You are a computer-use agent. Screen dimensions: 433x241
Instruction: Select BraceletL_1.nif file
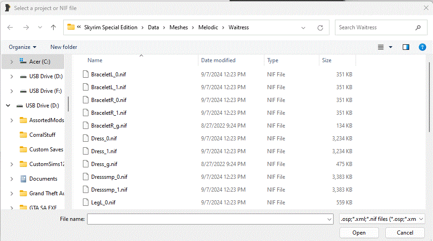pyautogui.click(x=109, y=87)
